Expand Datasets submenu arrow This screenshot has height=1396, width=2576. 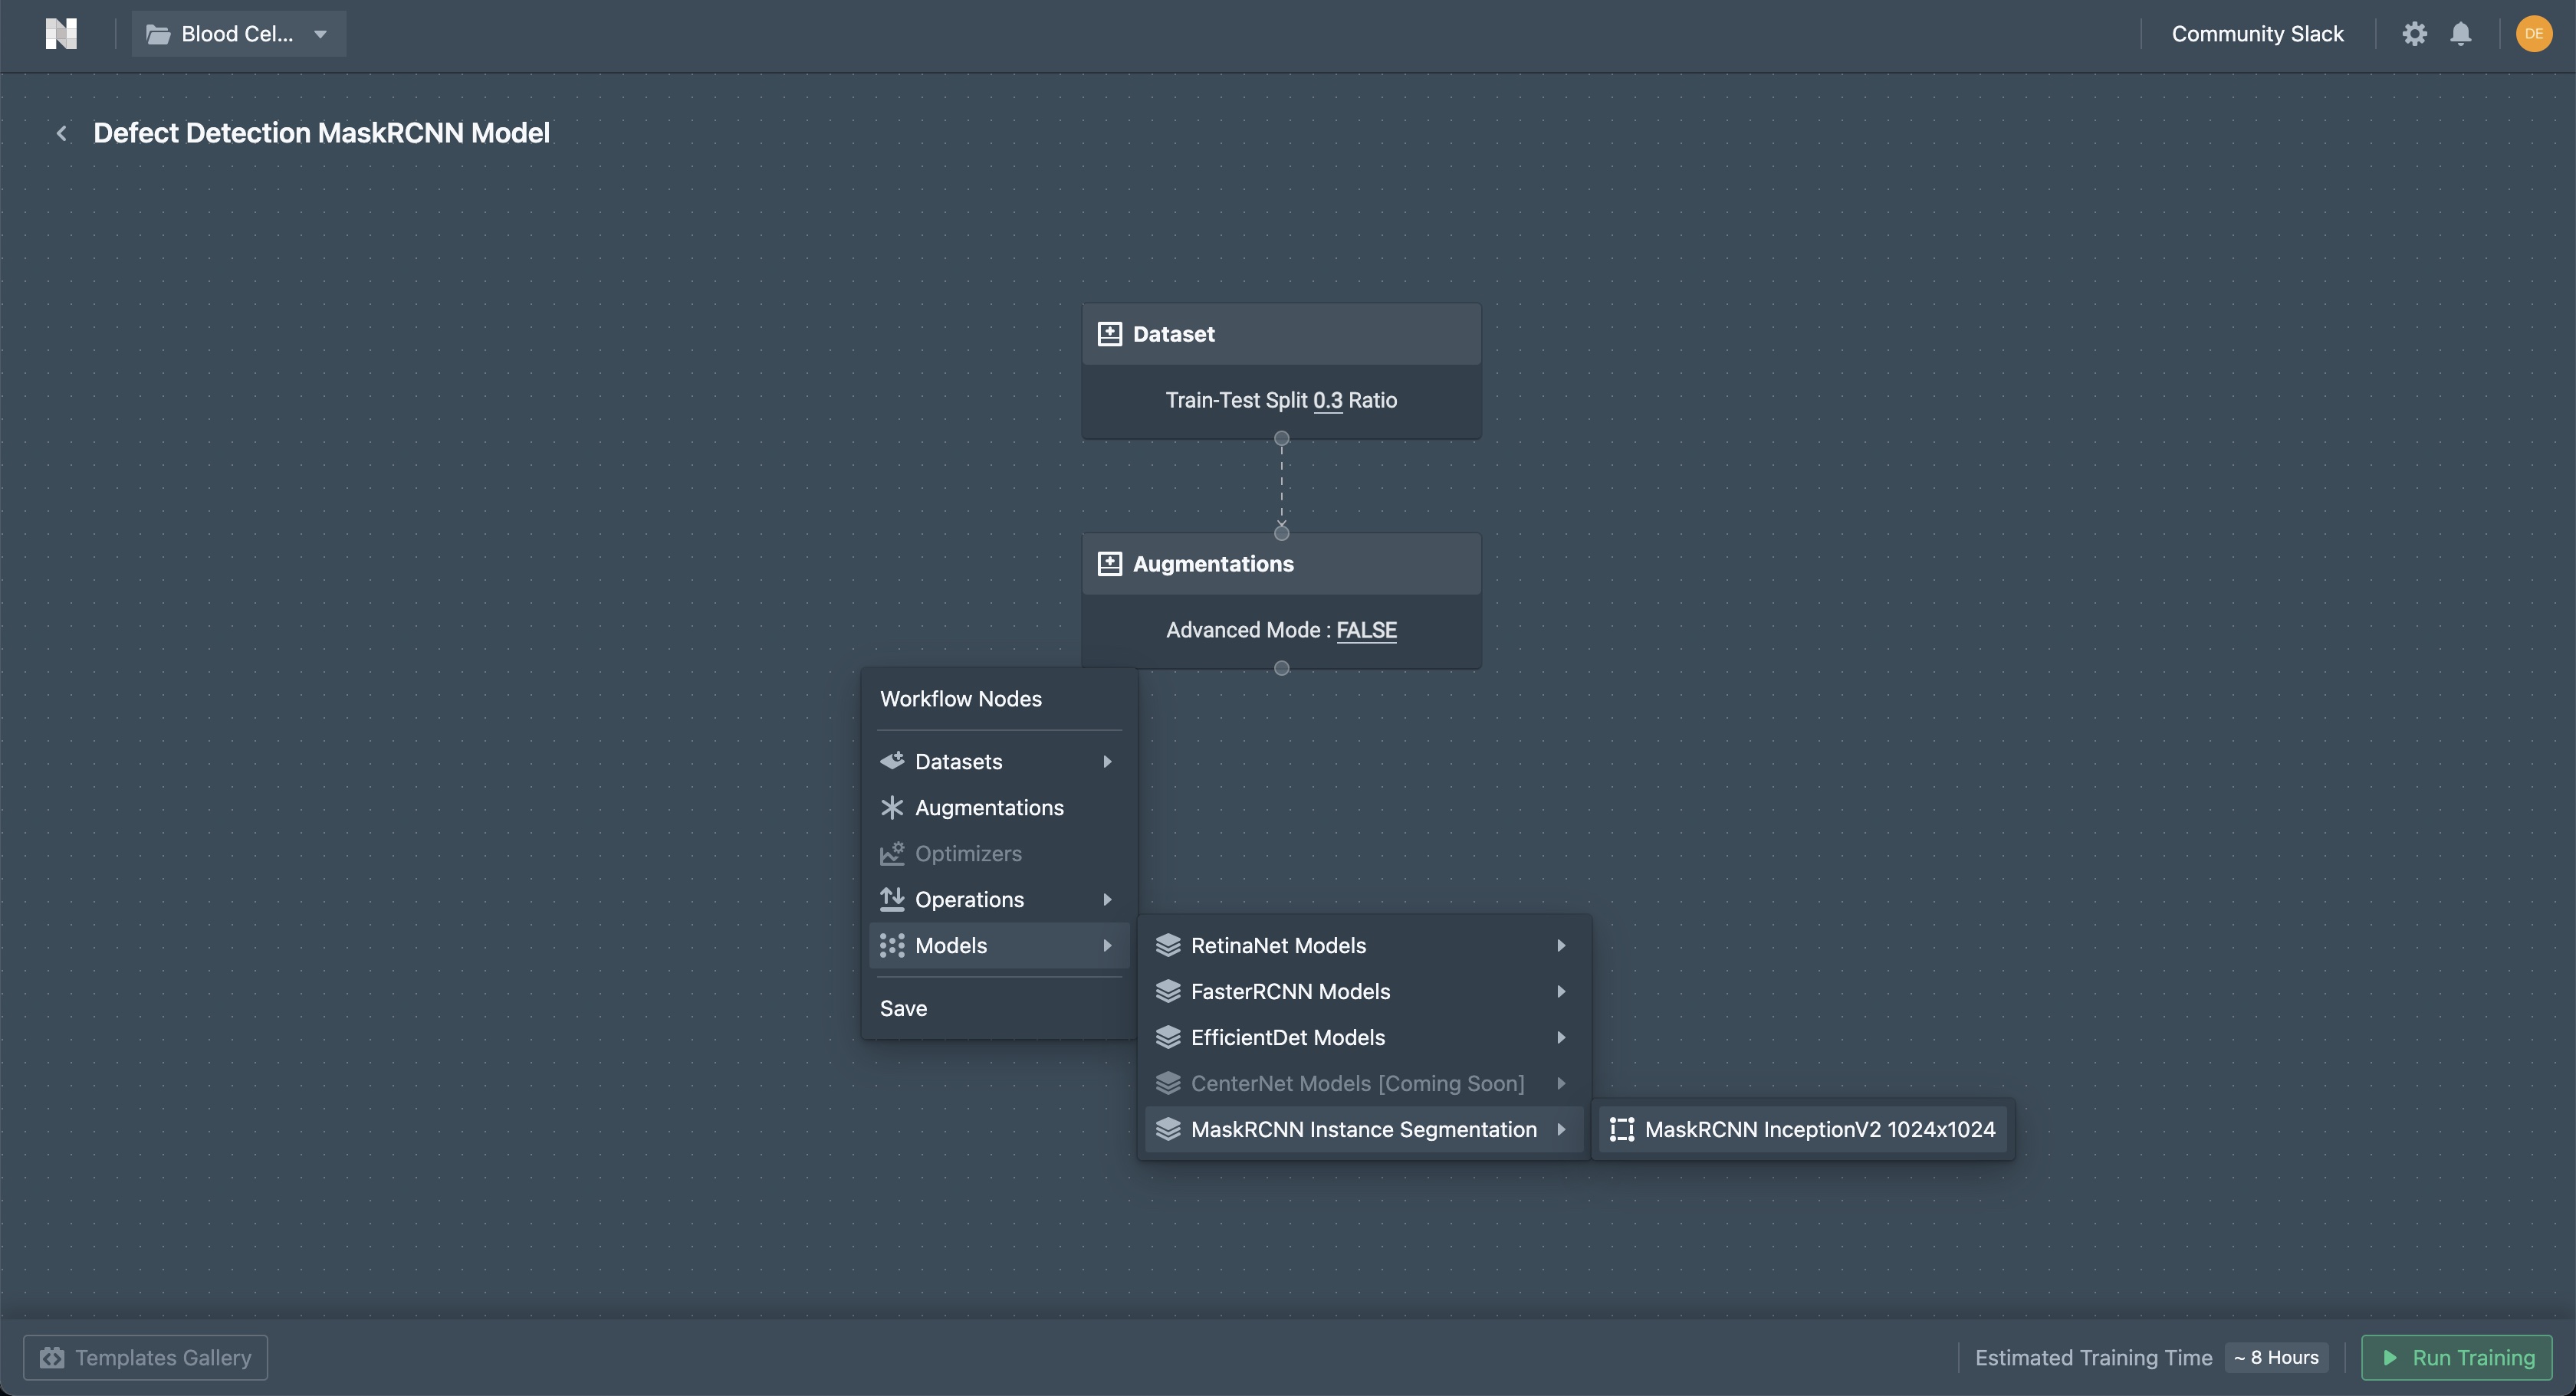point(1107,762)
